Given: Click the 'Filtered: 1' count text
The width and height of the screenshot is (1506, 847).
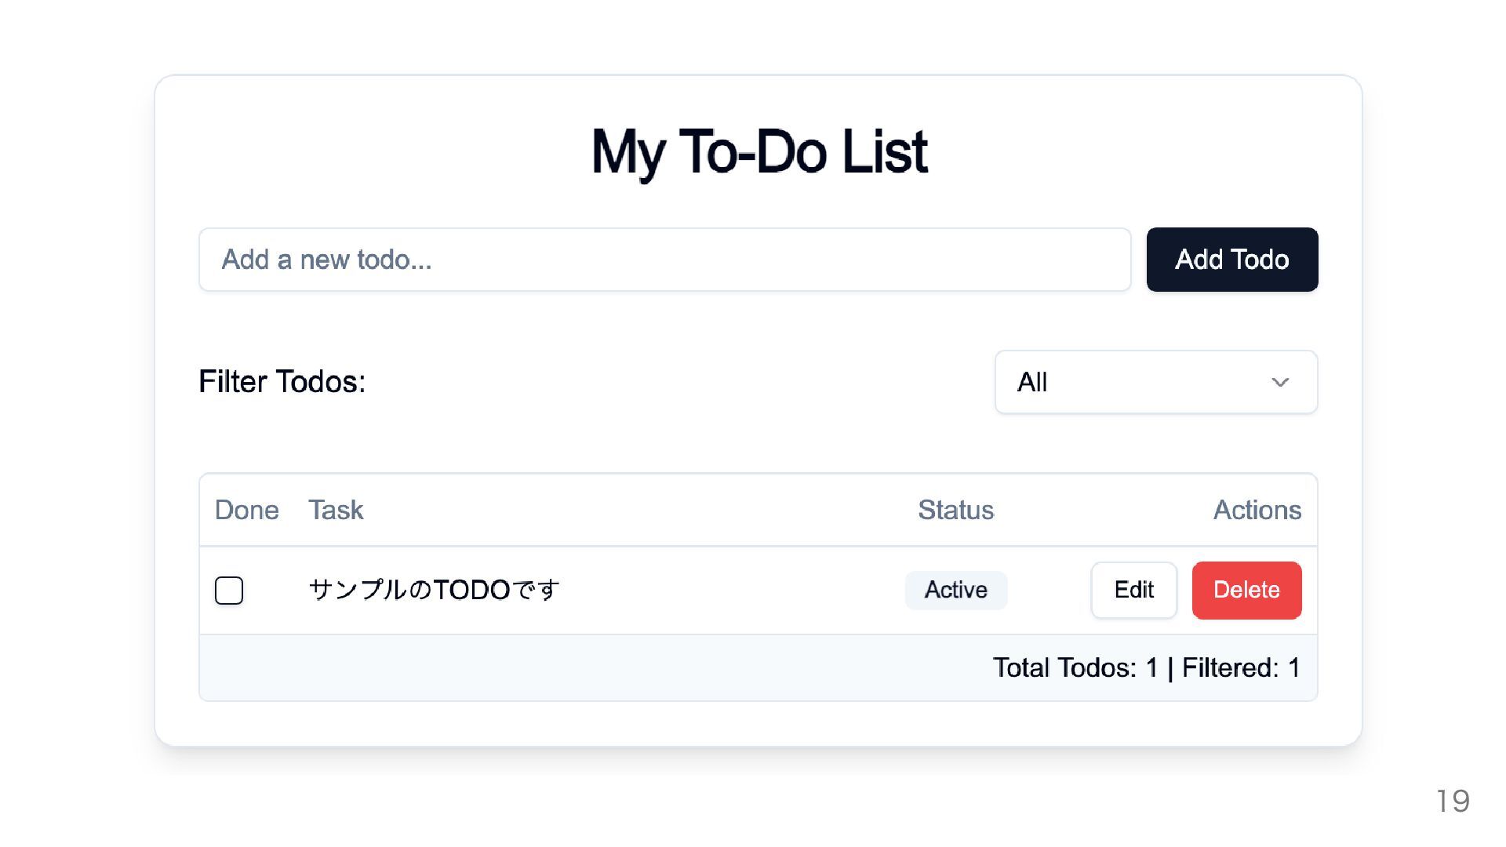Looking at the screenshot, I should 1241,668.
